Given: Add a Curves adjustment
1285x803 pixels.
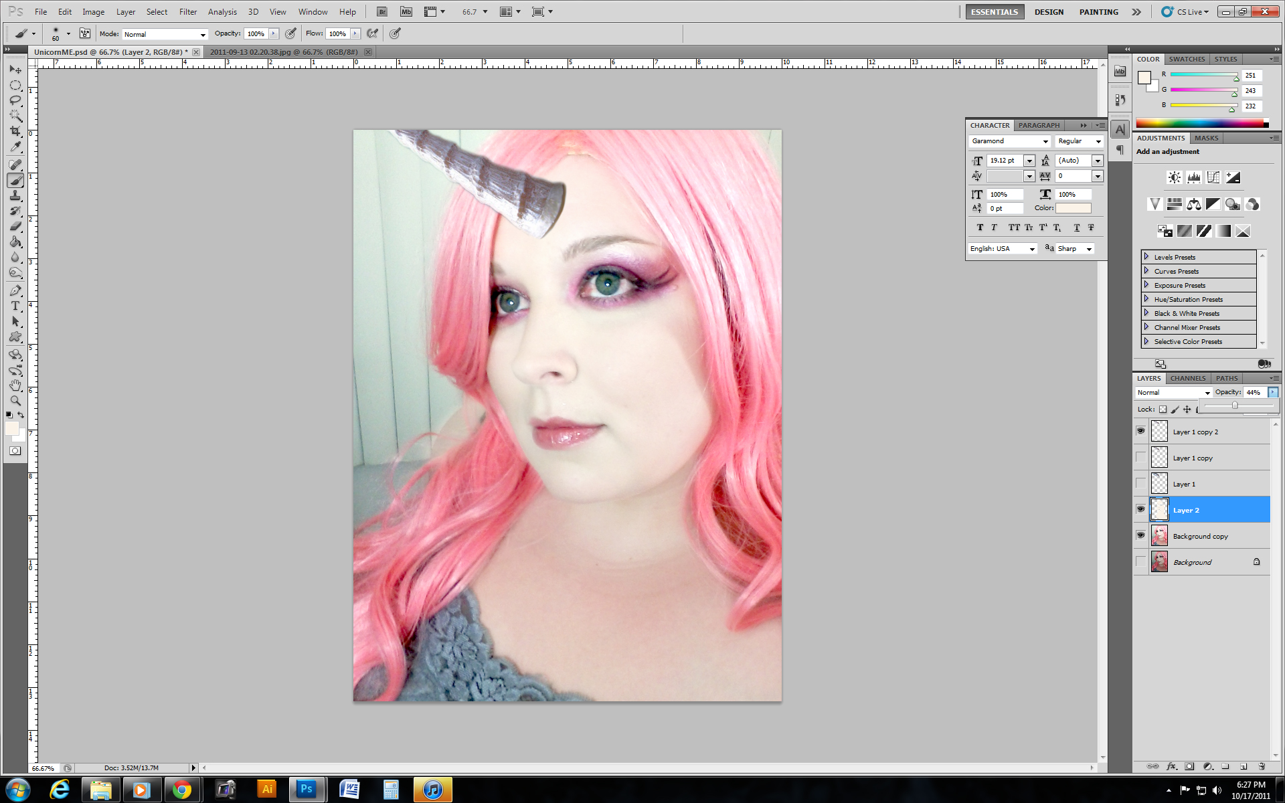Looking at the screenshot, I should (1213, 177).
